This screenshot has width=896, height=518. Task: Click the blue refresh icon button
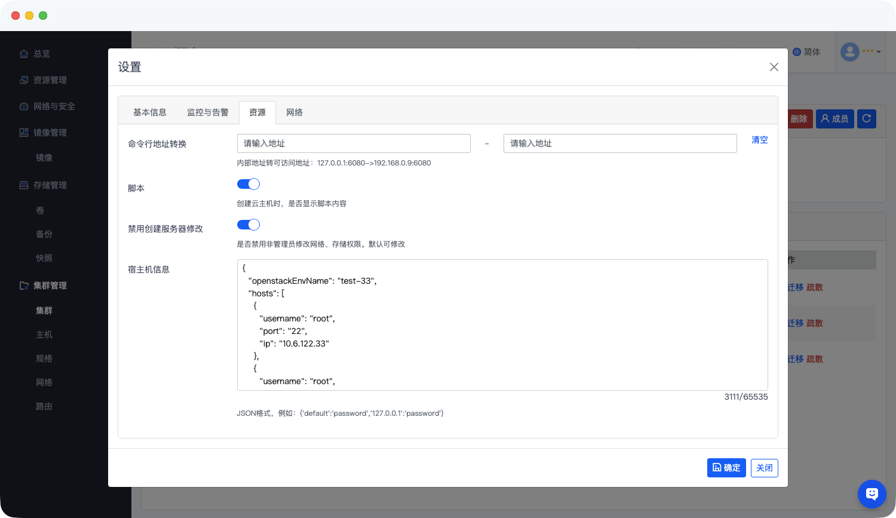click(867, 118)
